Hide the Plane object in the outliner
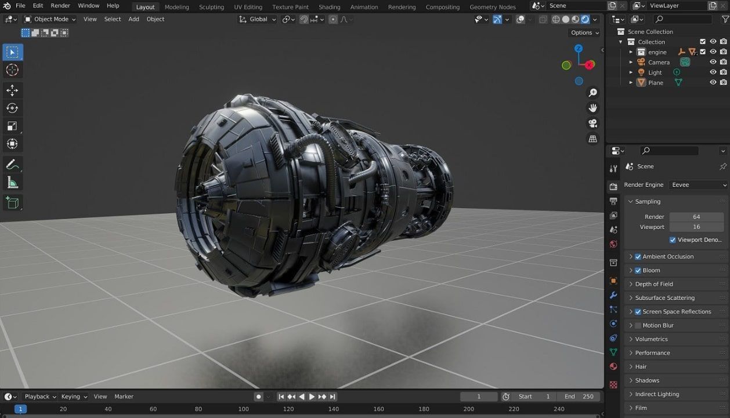The height and width of the screenshot is (418, 730). [713, 82]
